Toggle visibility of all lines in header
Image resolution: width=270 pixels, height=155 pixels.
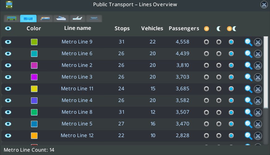coord(8,29)
